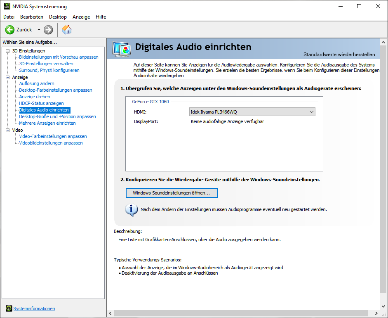Maximize the NVIDIA Systemsteuerung window

point(359,7)
